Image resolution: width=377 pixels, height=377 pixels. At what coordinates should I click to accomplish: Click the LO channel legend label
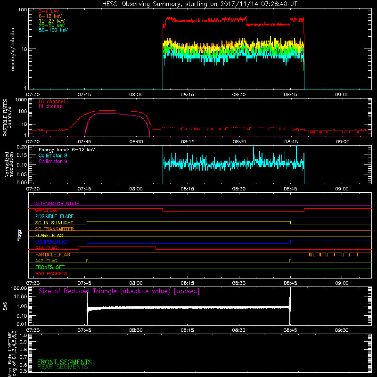[52, 101]
